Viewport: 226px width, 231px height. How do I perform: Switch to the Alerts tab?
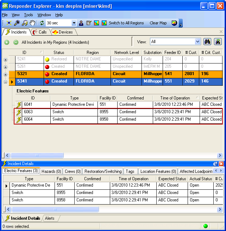point(49,218)
